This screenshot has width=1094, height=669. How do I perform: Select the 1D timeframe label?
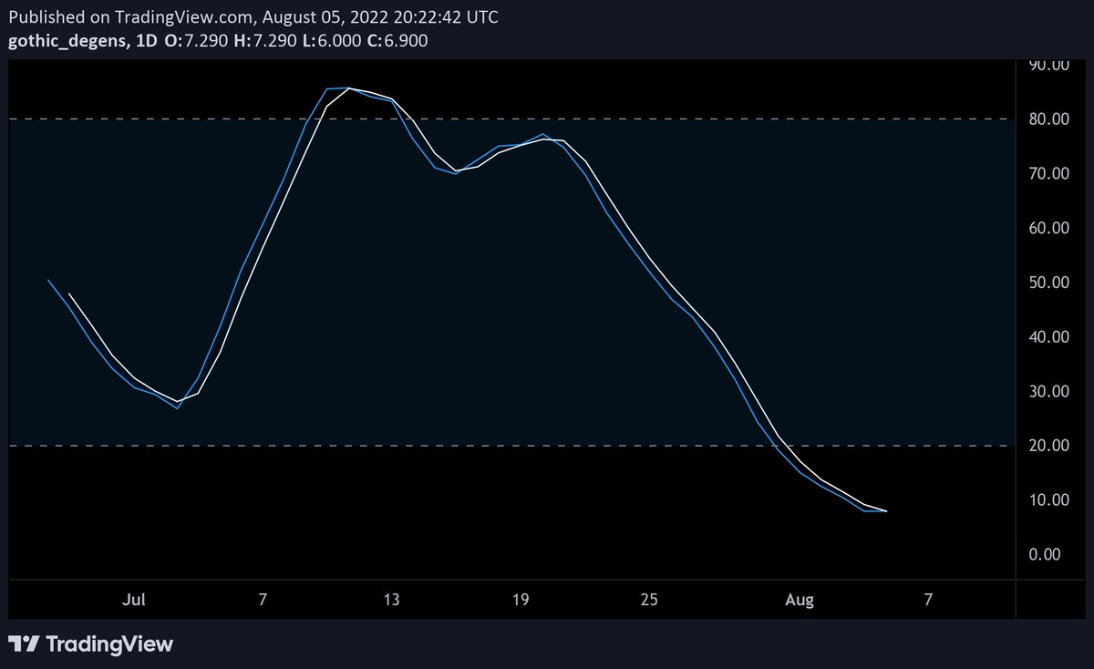(x=144, y=40)
